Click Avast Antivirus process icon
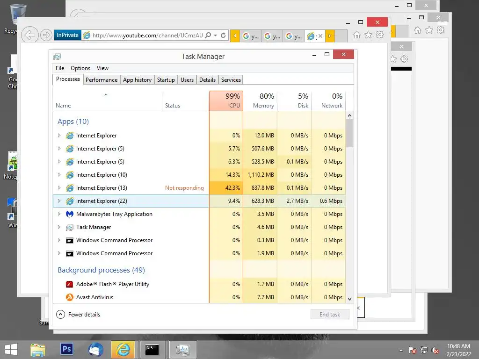 click(70, 297)
